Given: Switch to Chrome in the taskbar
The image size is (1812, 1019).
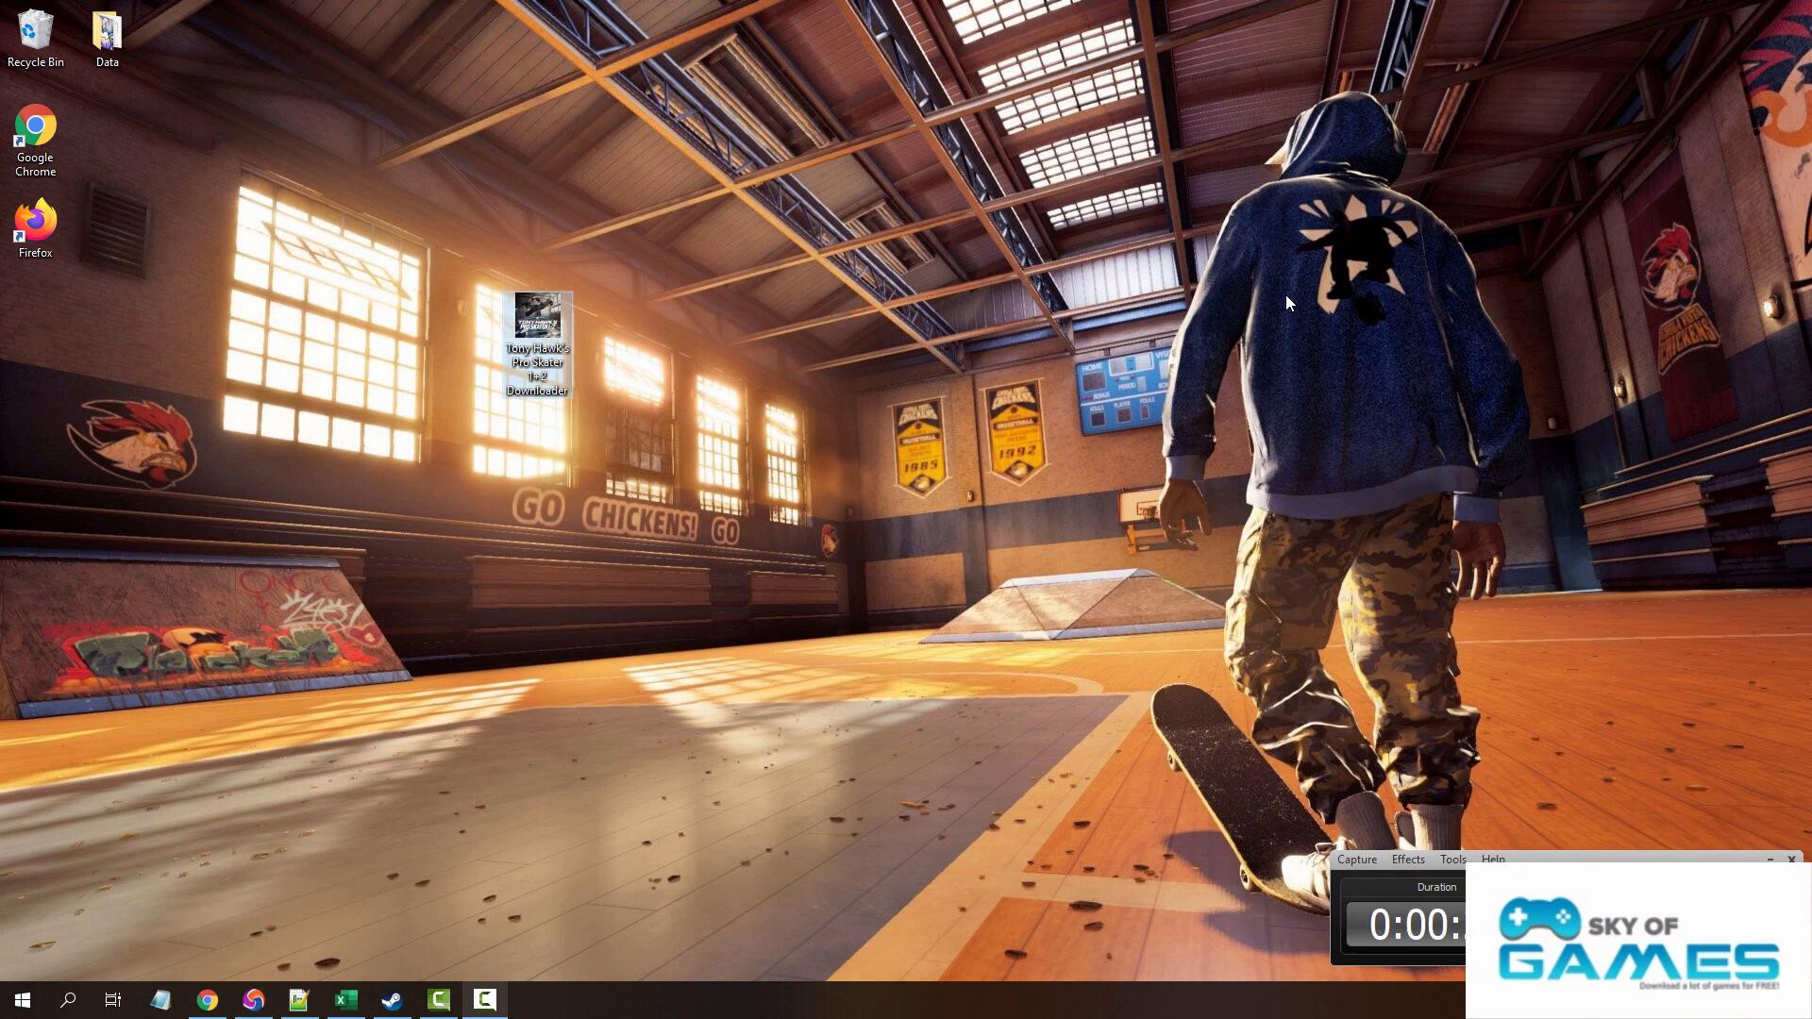Looking at the screenshot, I should click(207, 1000).
